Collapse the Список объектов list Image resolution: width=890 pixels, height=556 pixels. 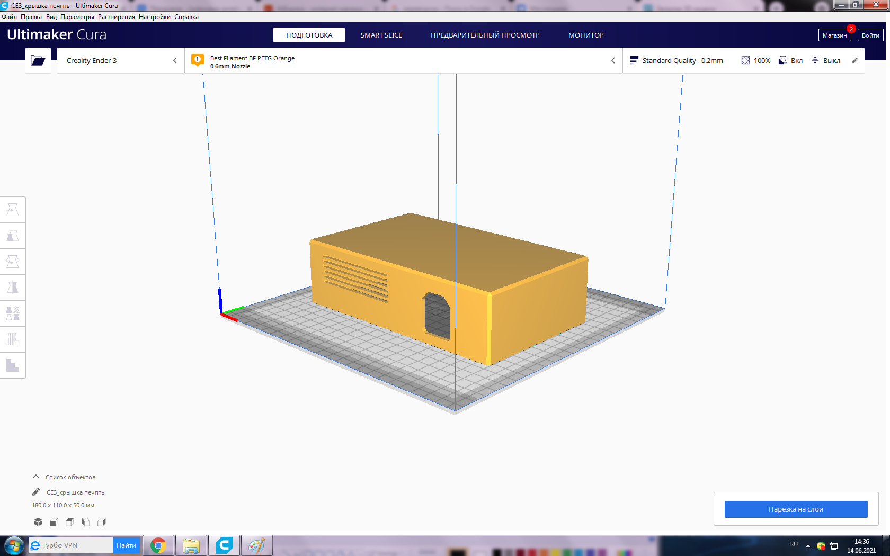[x=36, y=477]
